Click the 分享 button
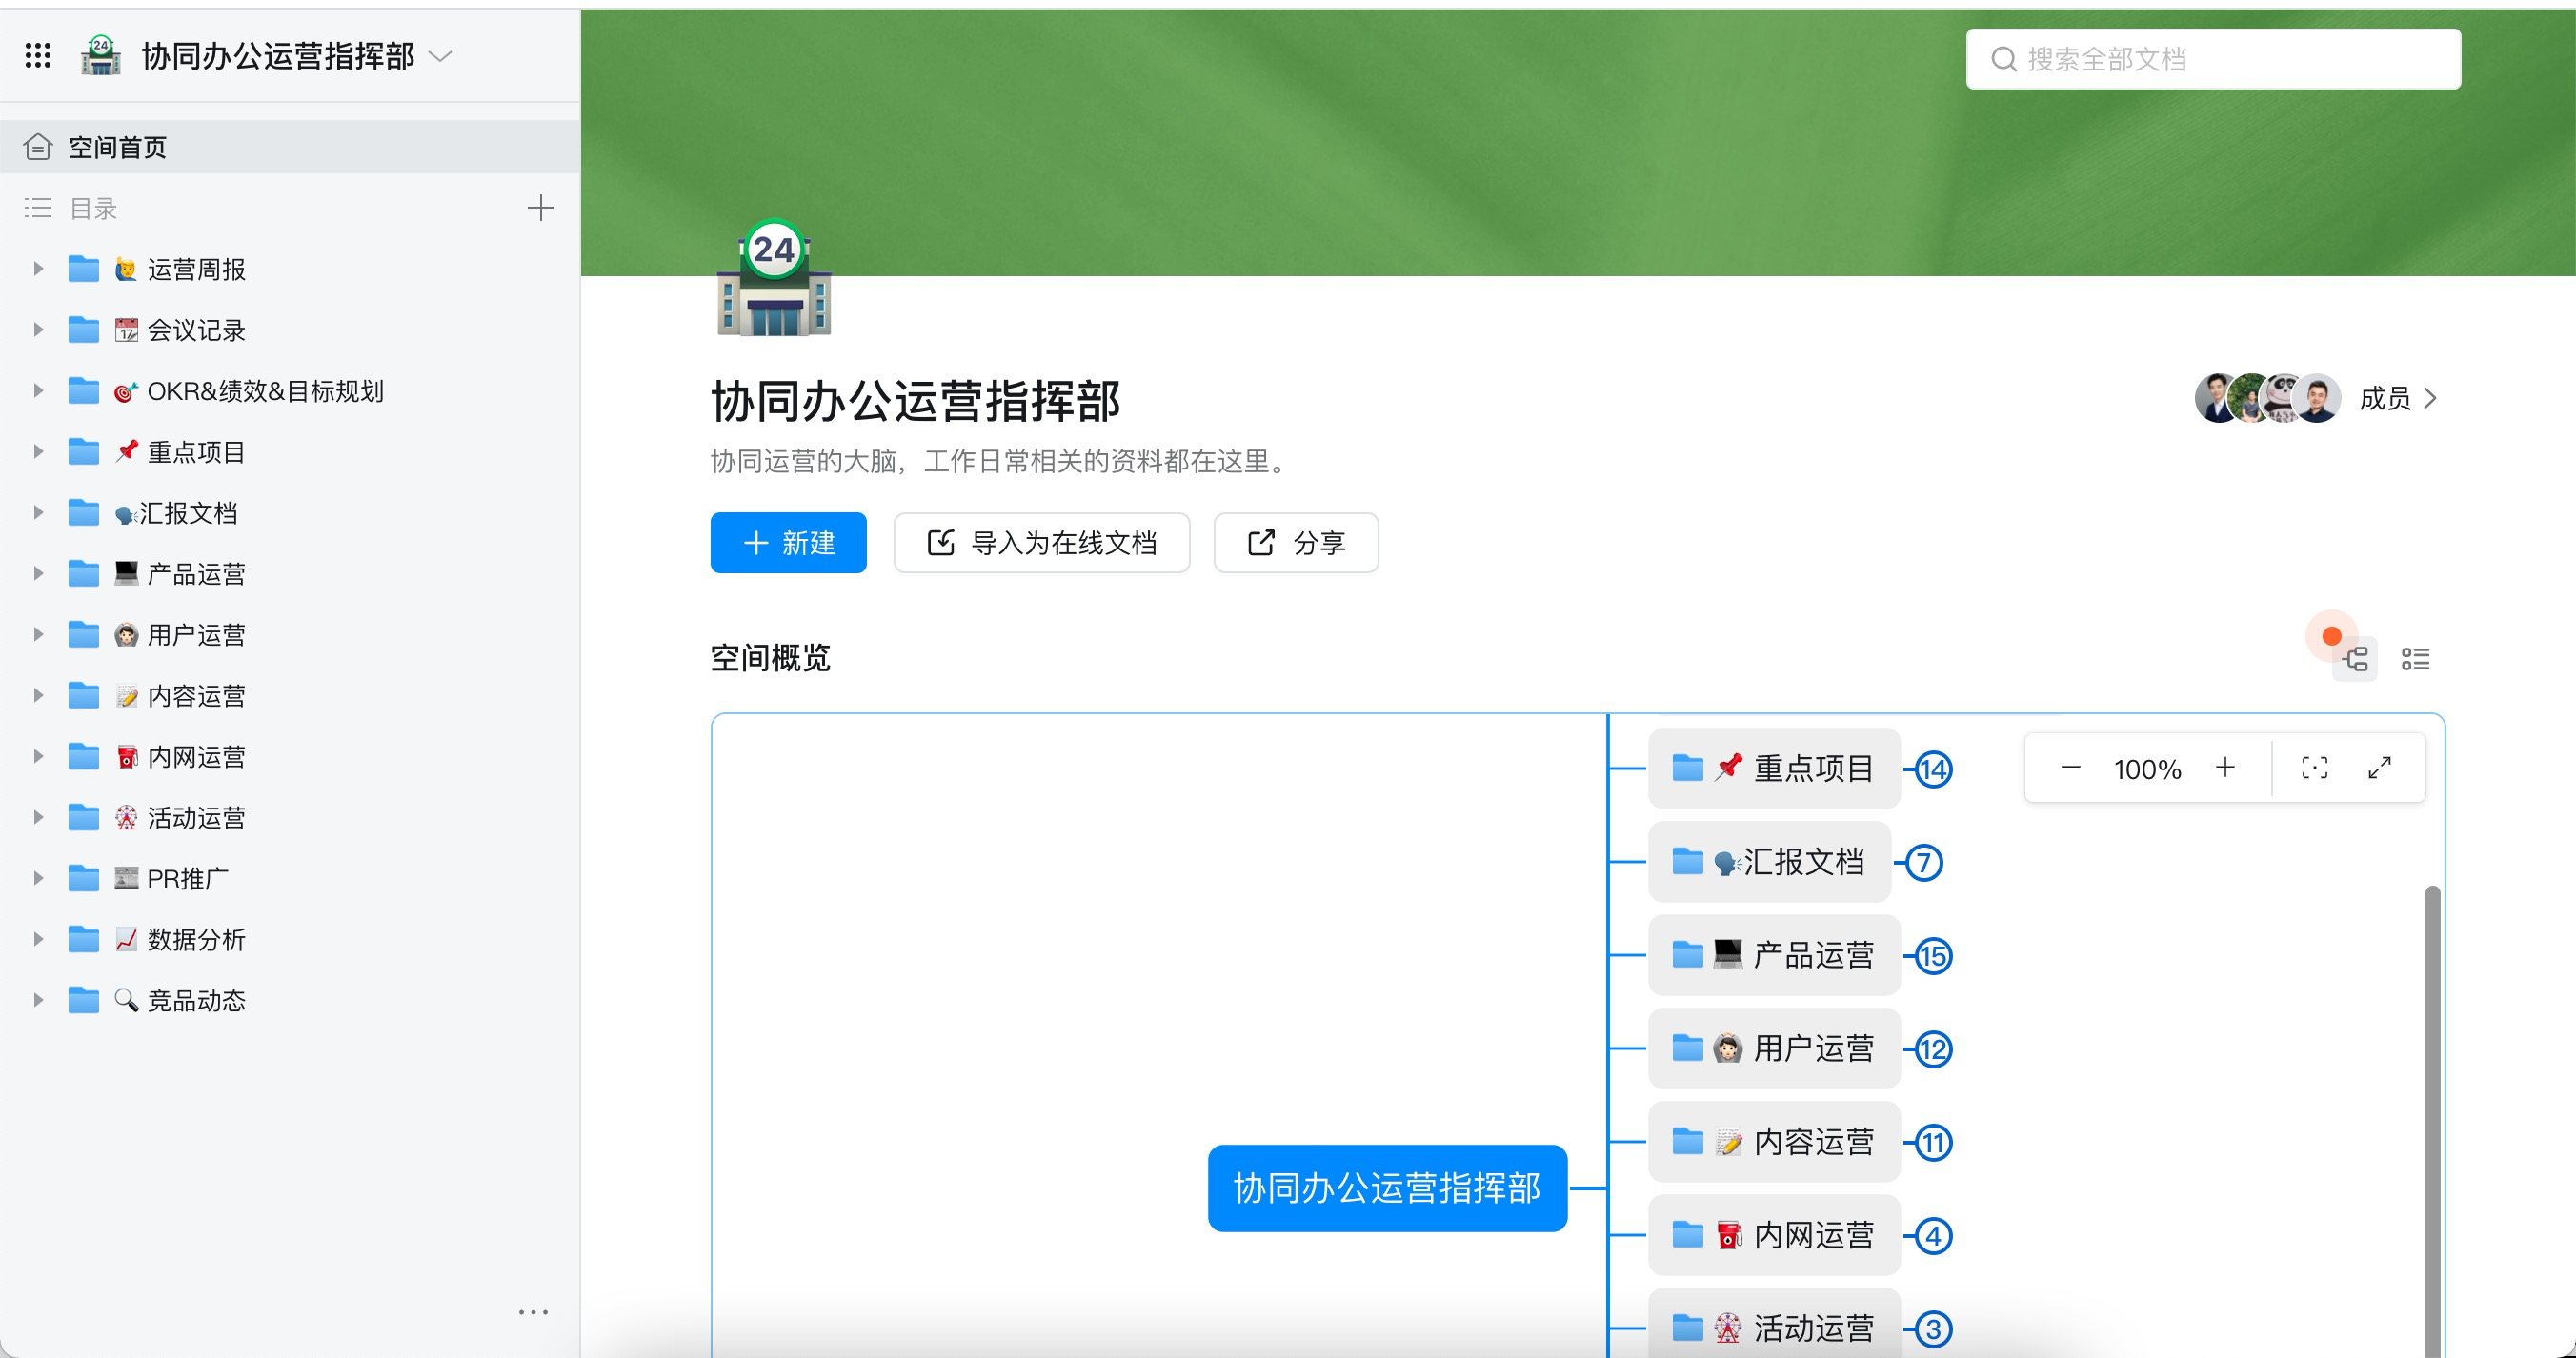 (x=1296, y=542)
